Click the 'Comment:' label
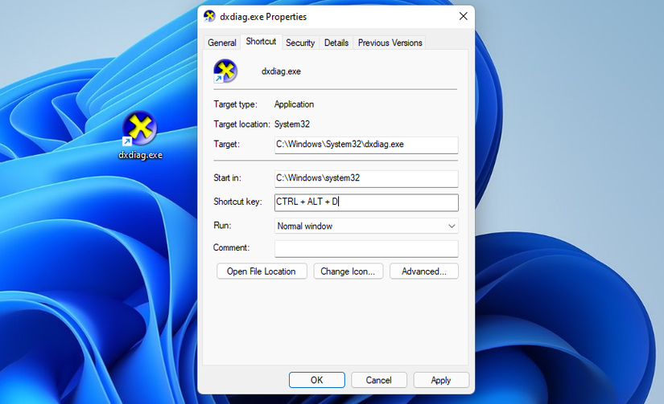This screenshot has height=404, width=664. (231, 247)
